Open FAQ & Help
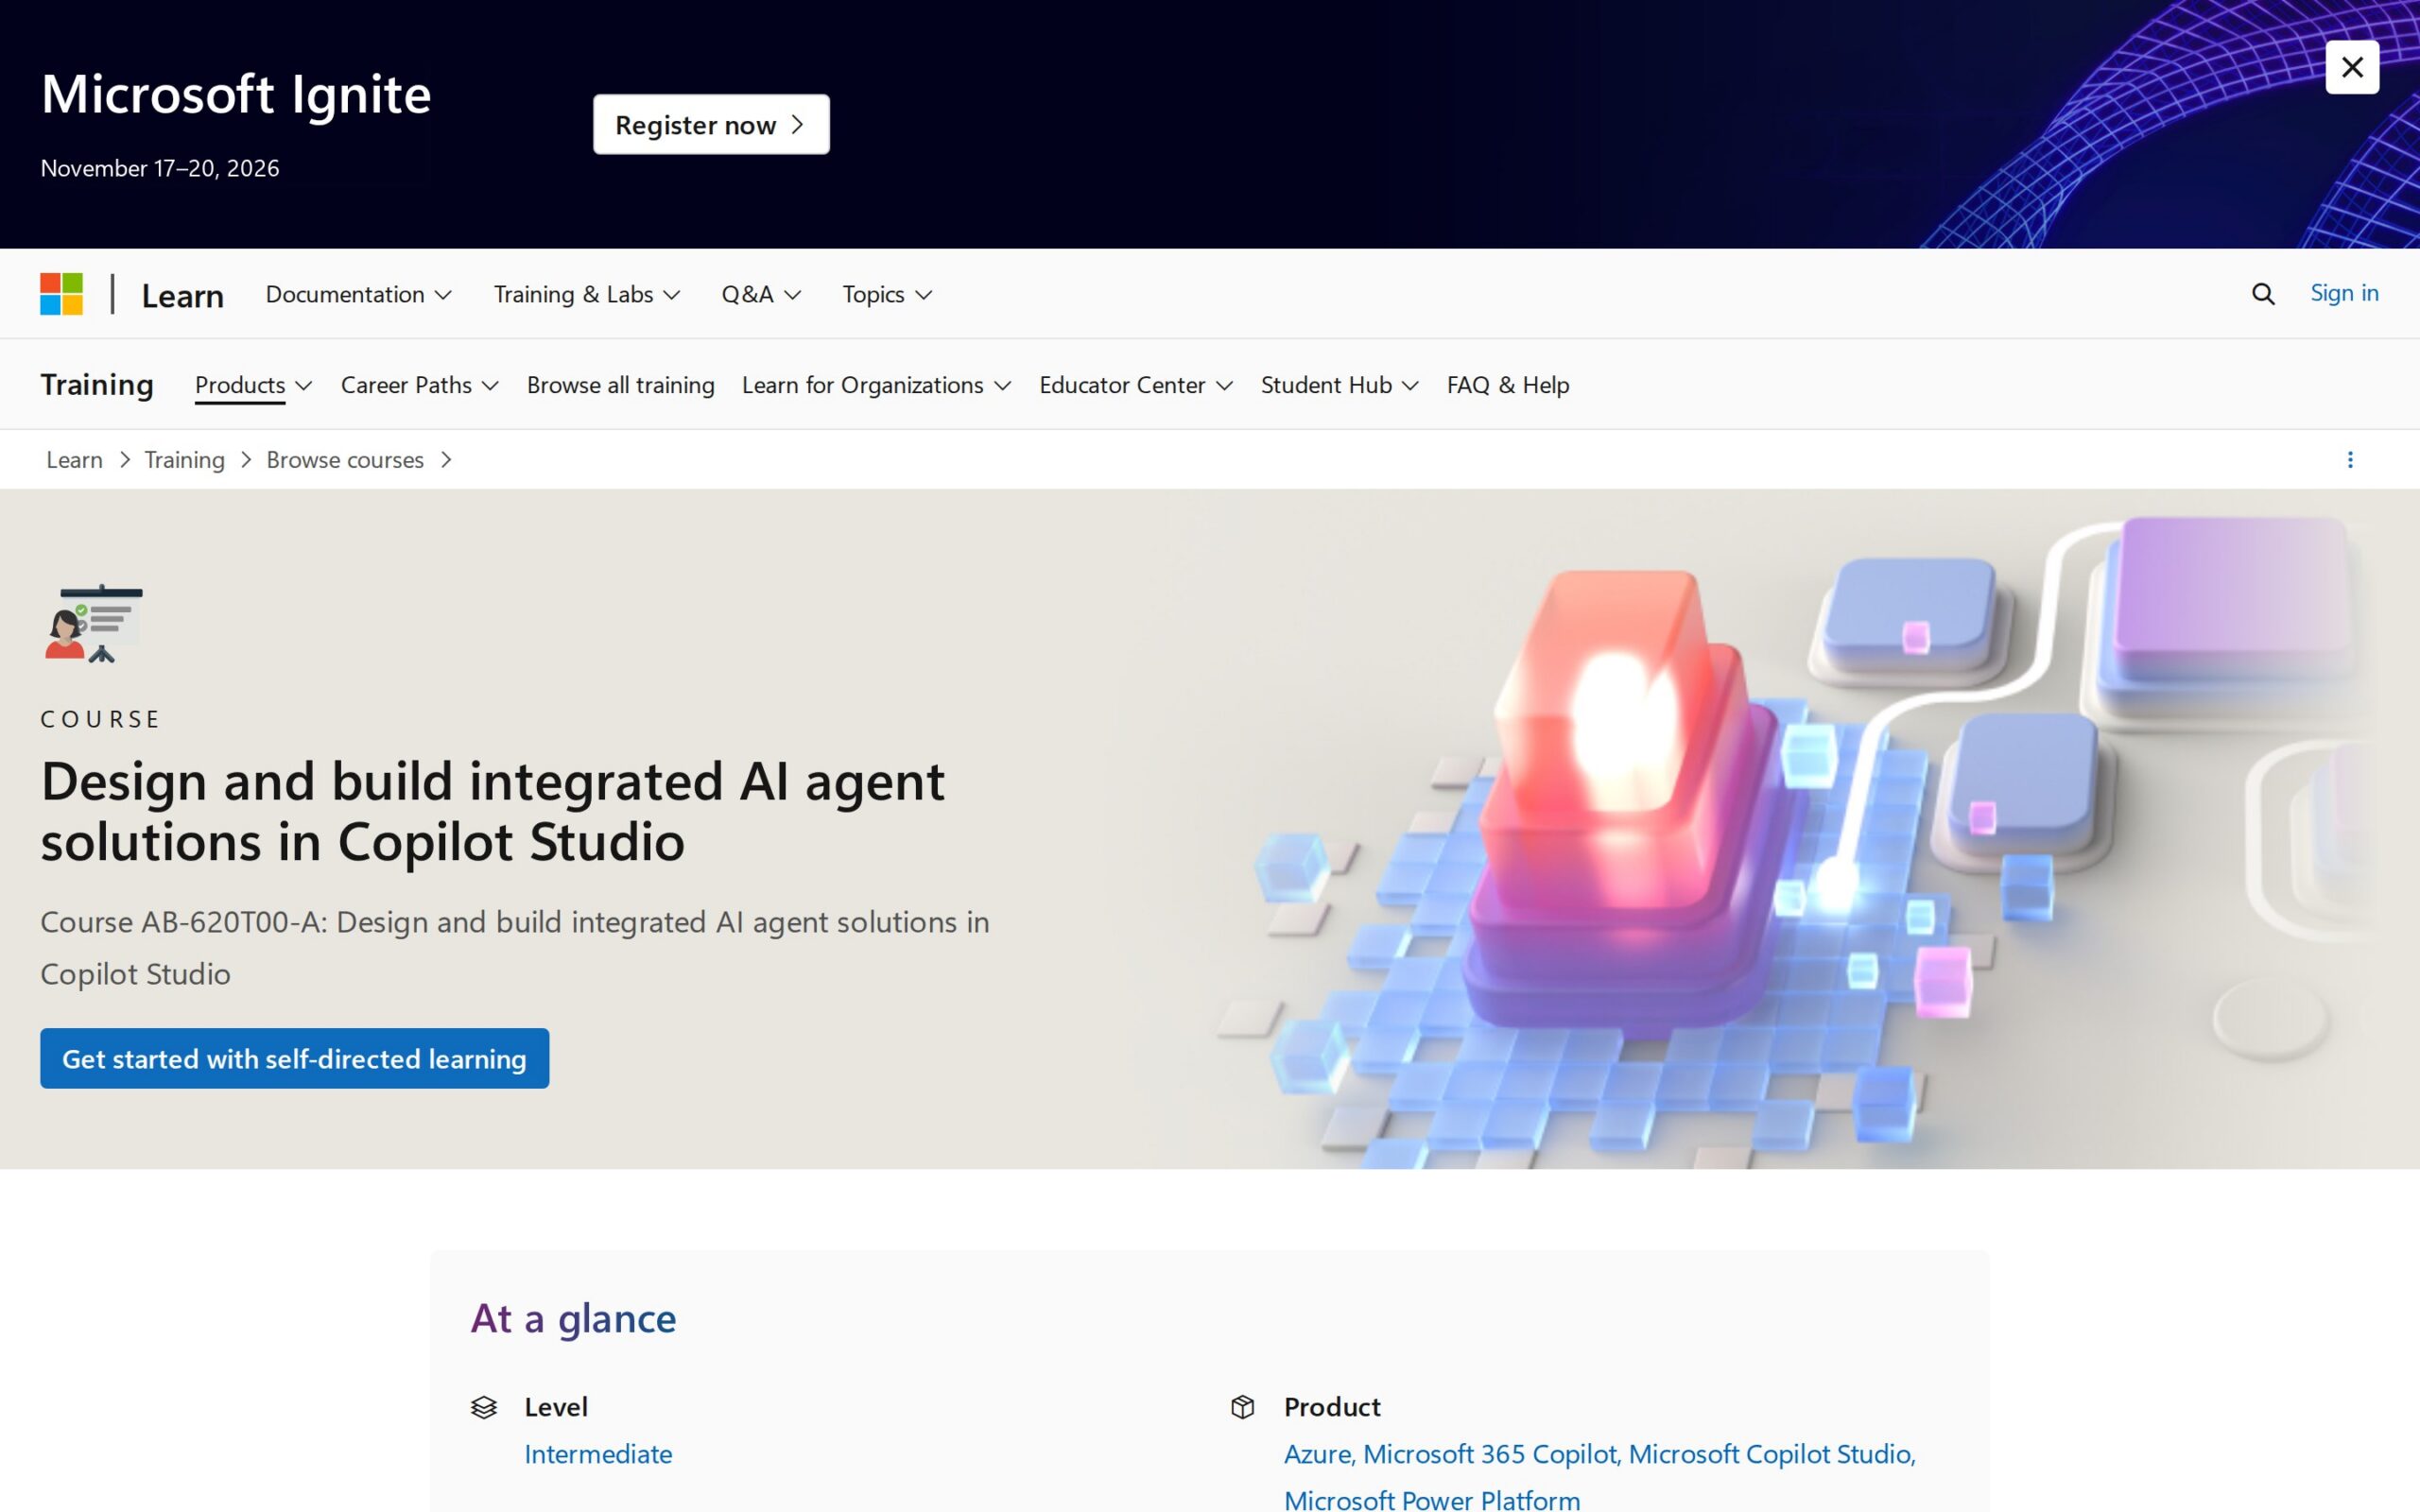Screen dimensions: 2420x1512 1508,385
